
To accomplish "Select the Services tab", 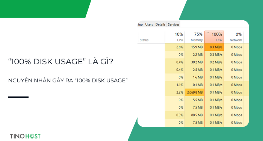I will (x=174, y=24).
